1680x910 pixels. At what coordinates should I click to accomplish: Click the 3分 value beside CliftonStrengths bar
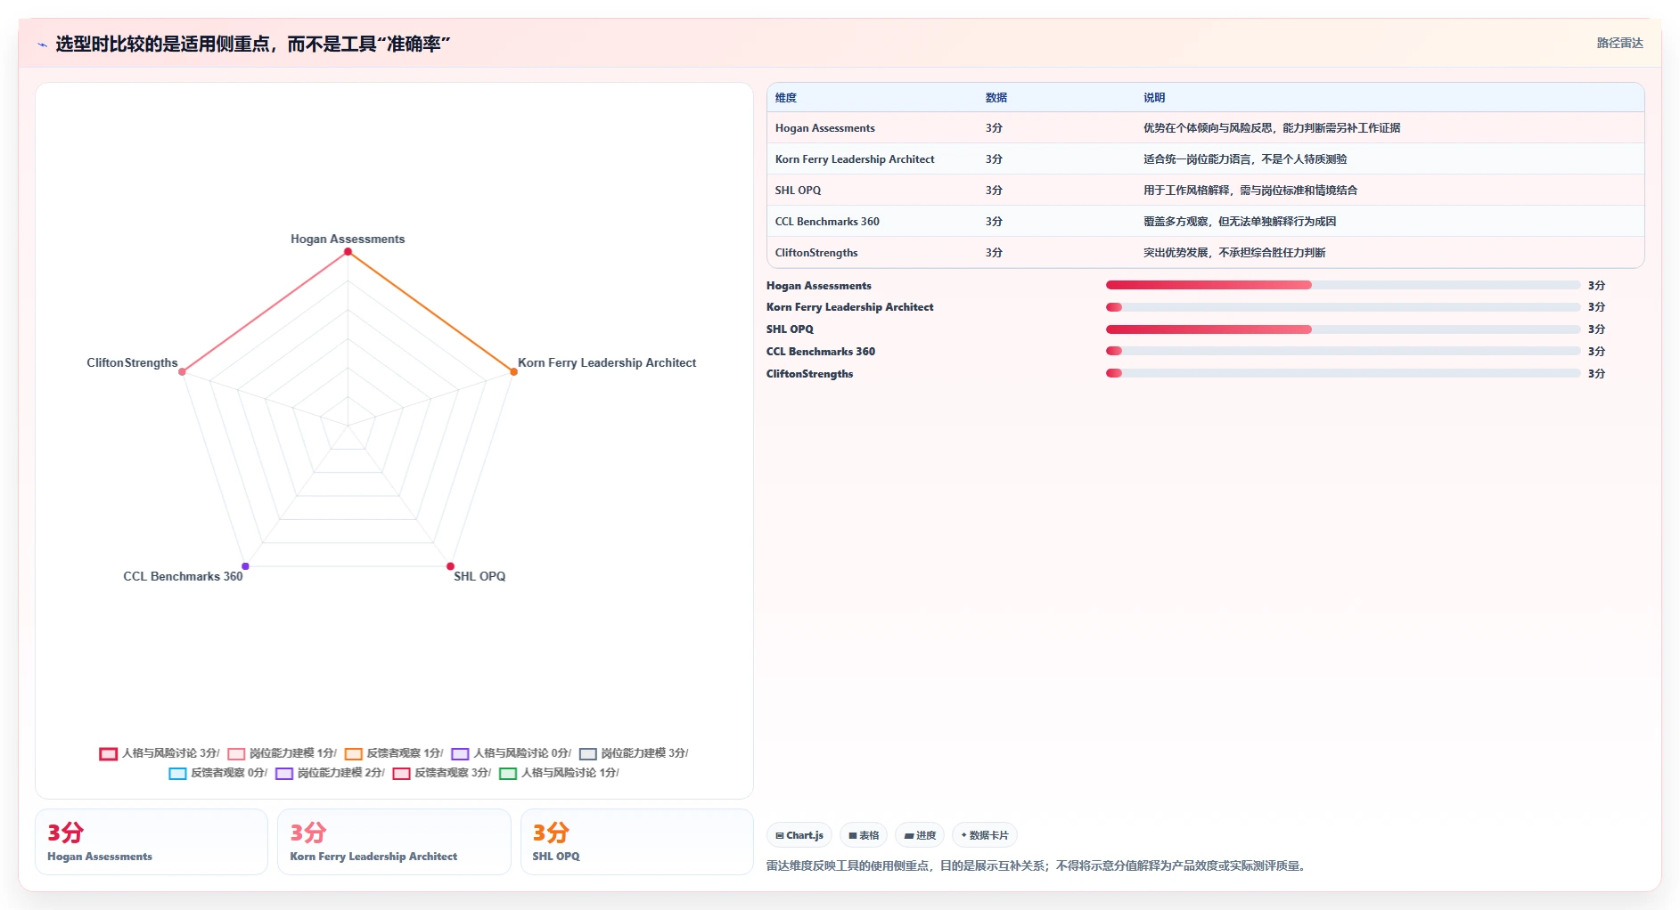pyautogui.click(x=1596, y=373)
